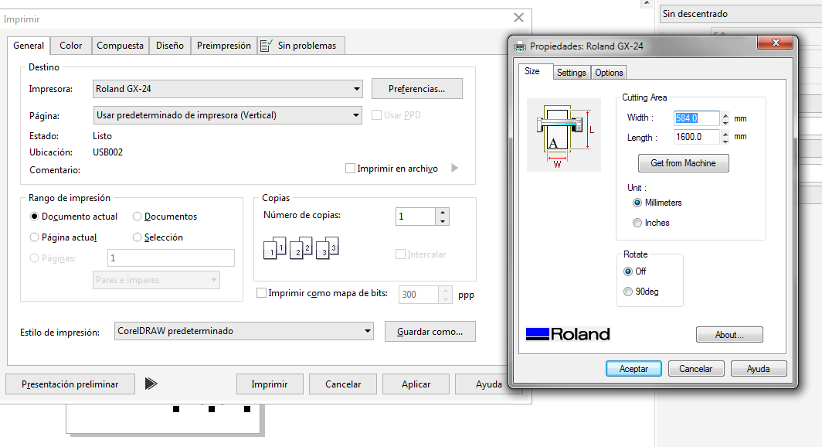Decrease number of copies with down arrow
Viewport: 822px width, 447px height.
(443, 221)
